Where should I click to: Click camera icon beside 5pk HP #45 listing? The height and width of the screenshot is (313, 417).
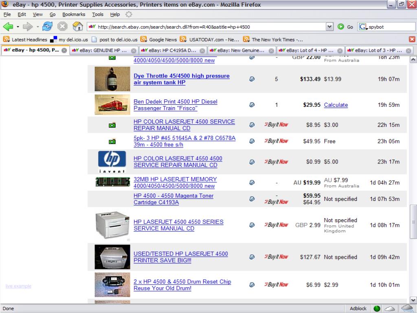tap(112, 141)
